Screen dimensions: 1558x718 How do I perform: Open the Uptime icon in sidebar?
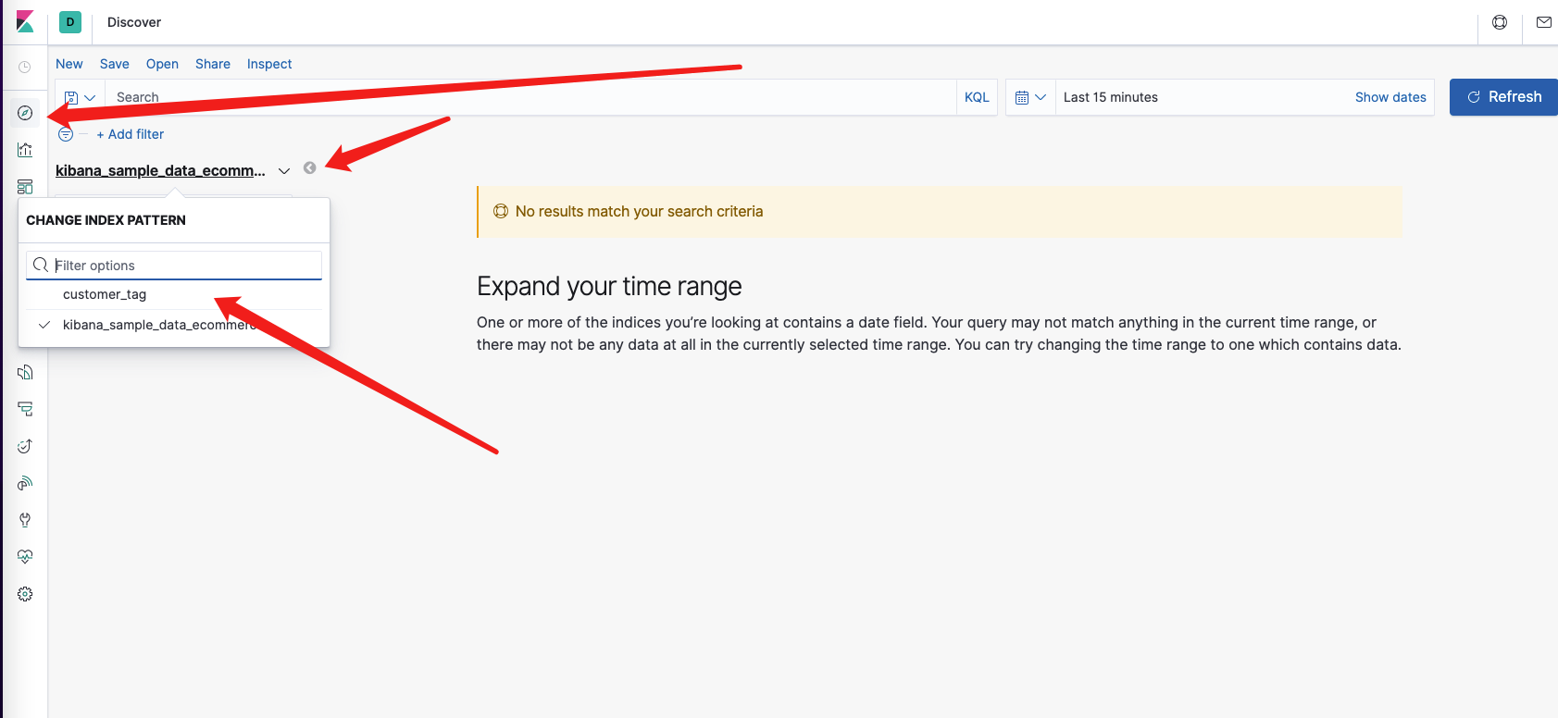(x=25, y=446)
